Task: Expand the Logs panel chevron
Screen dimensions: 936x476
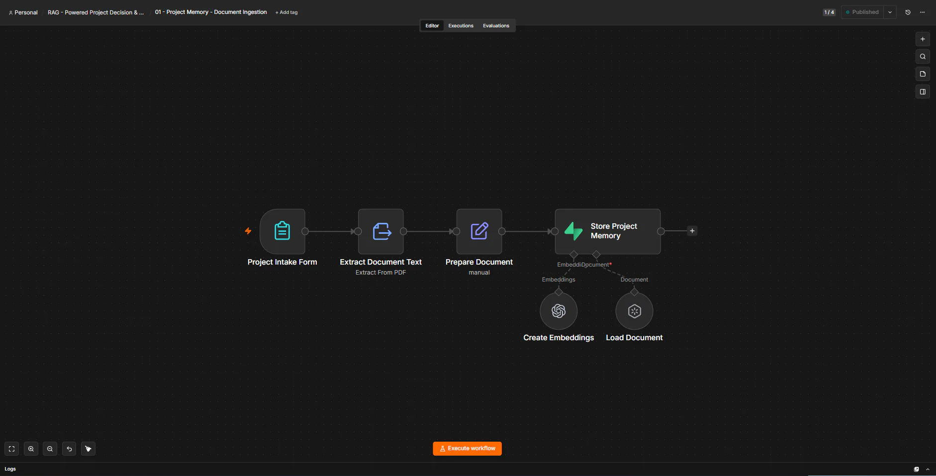Action: click(928, 469)
